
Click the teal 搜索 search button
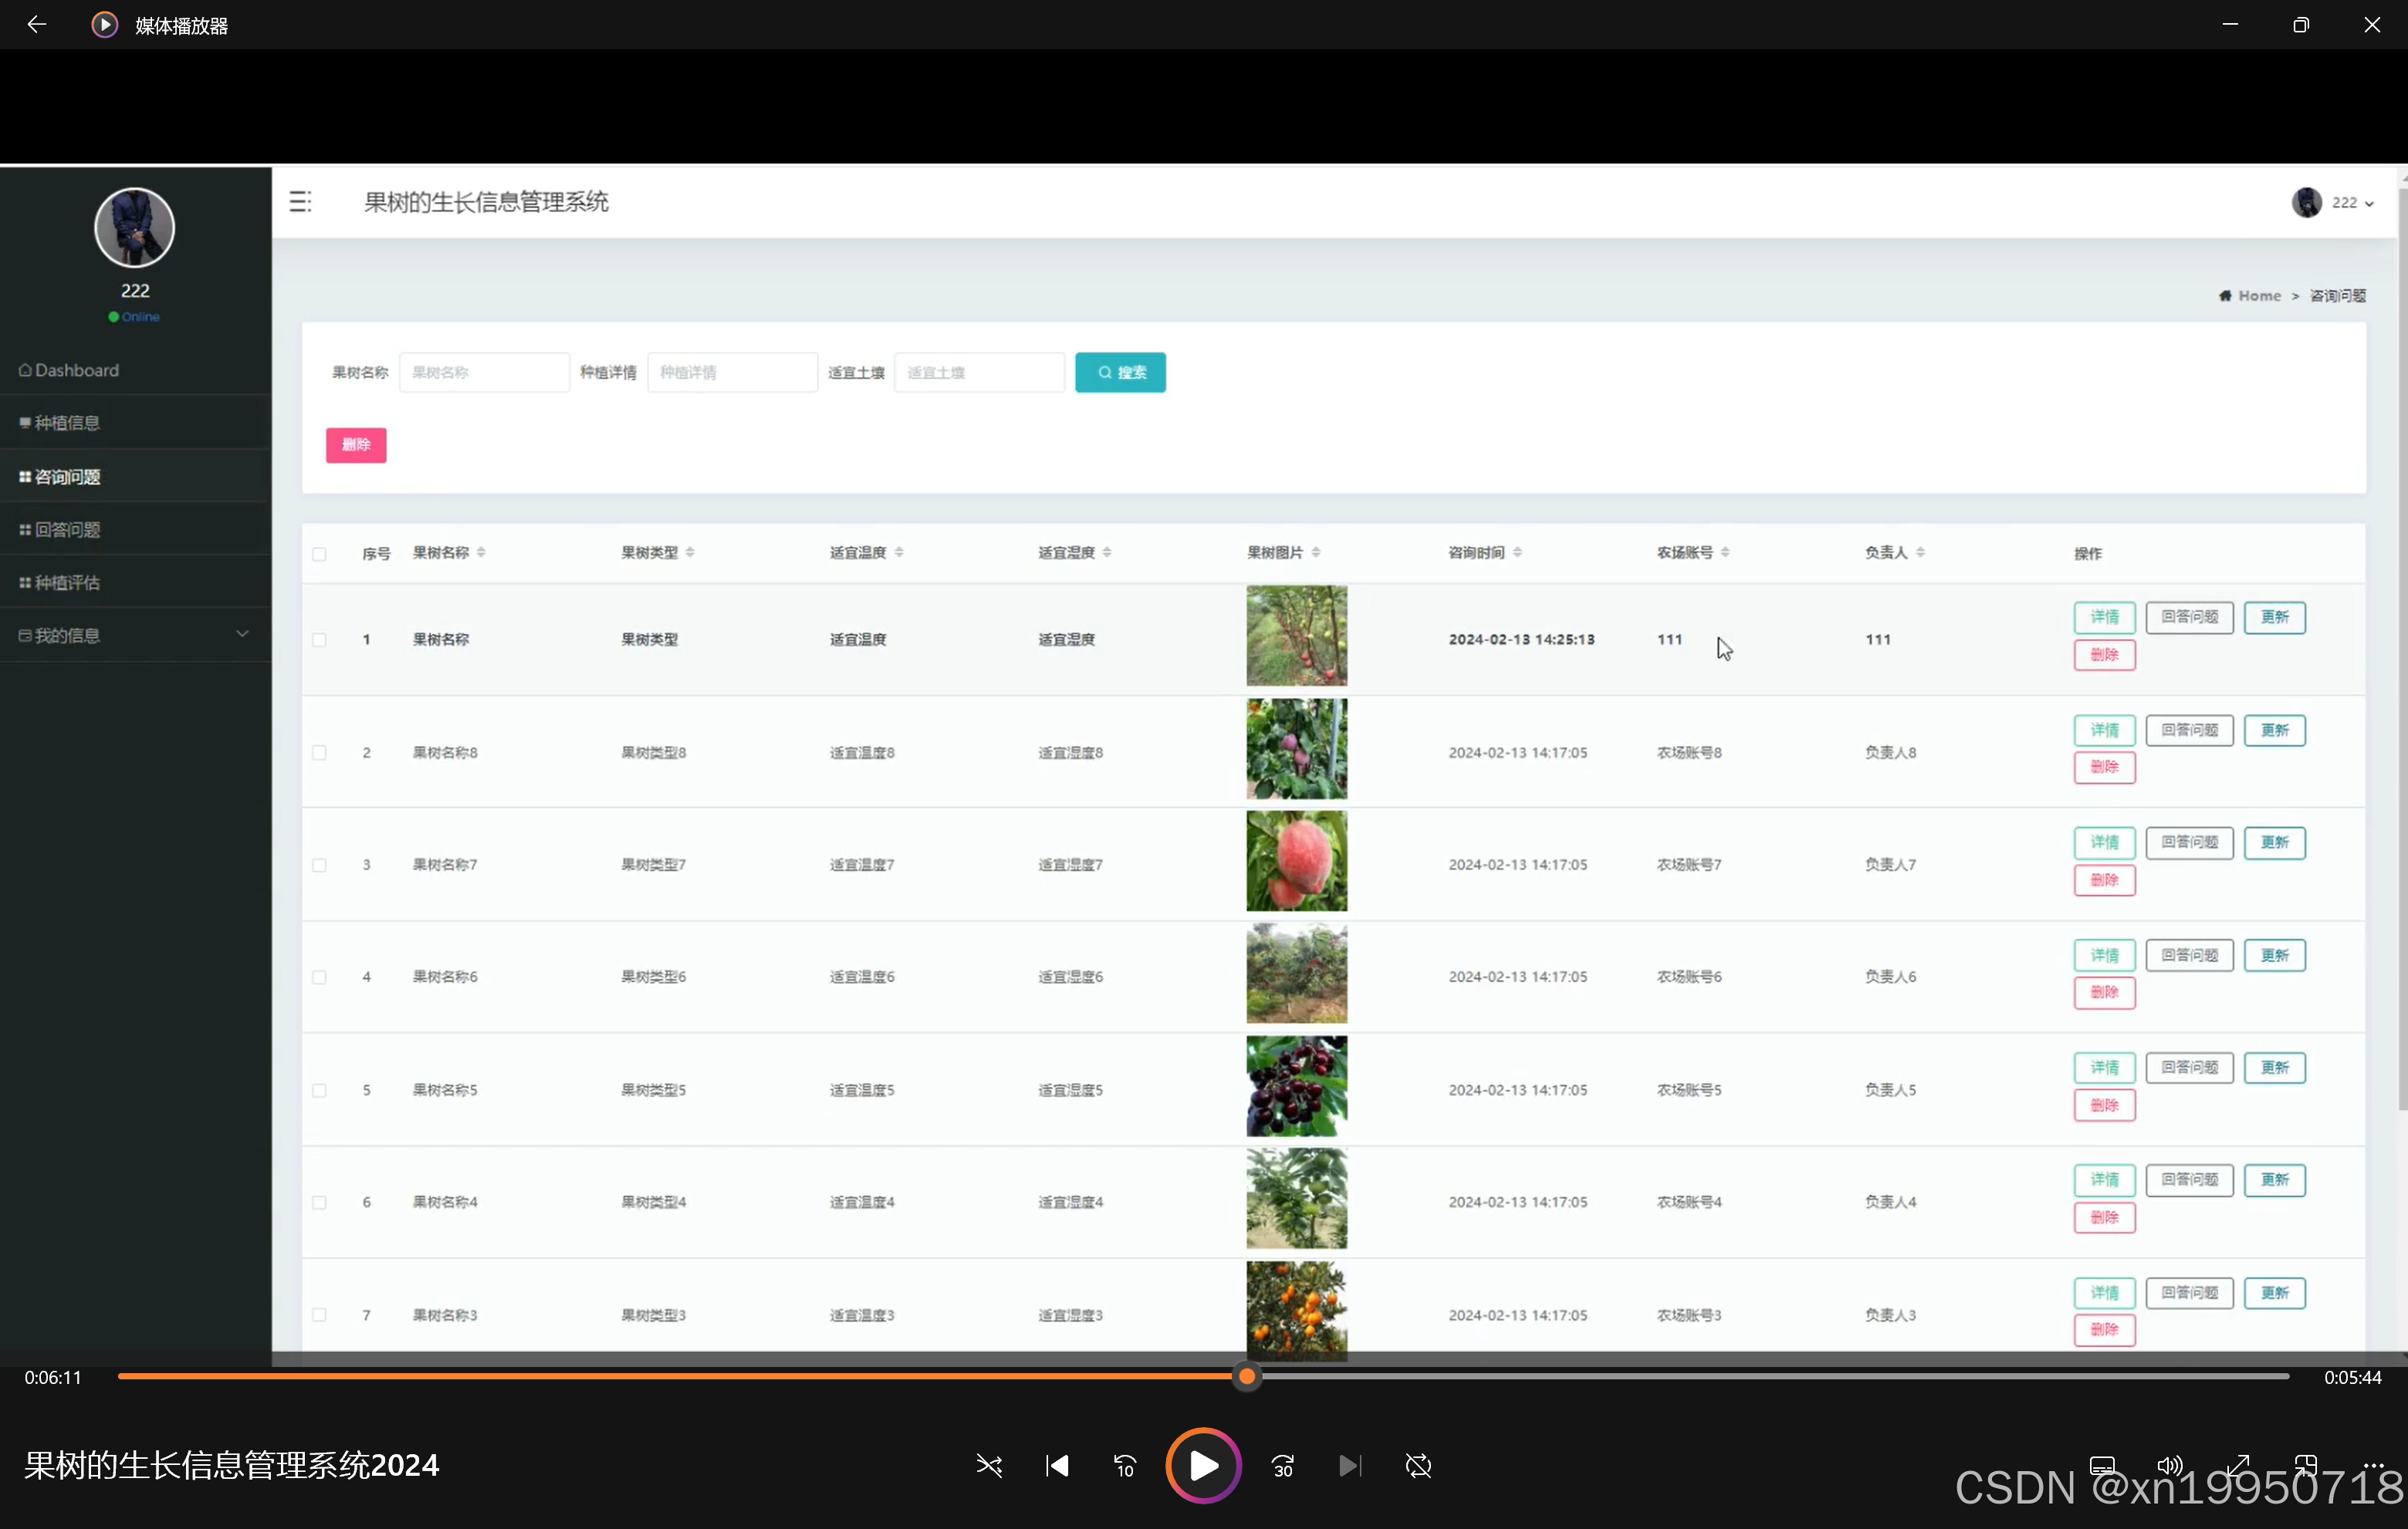pyautogui.click(x=1120, y=373)
